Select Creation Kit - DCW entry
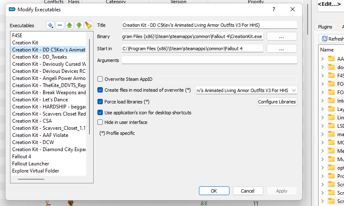344x206 pixels. [x=48, y=142]
